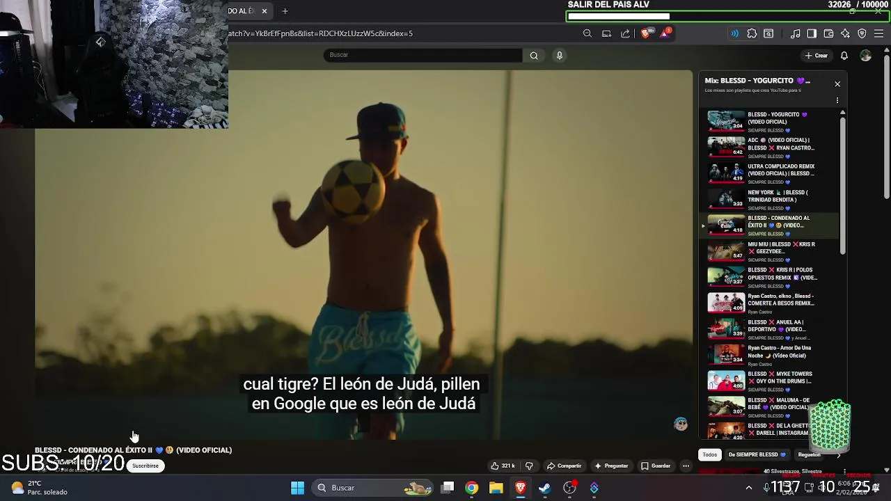
Task: Play BLESSD - YOGURCITO in the playlist
Action: pos(769,121)
